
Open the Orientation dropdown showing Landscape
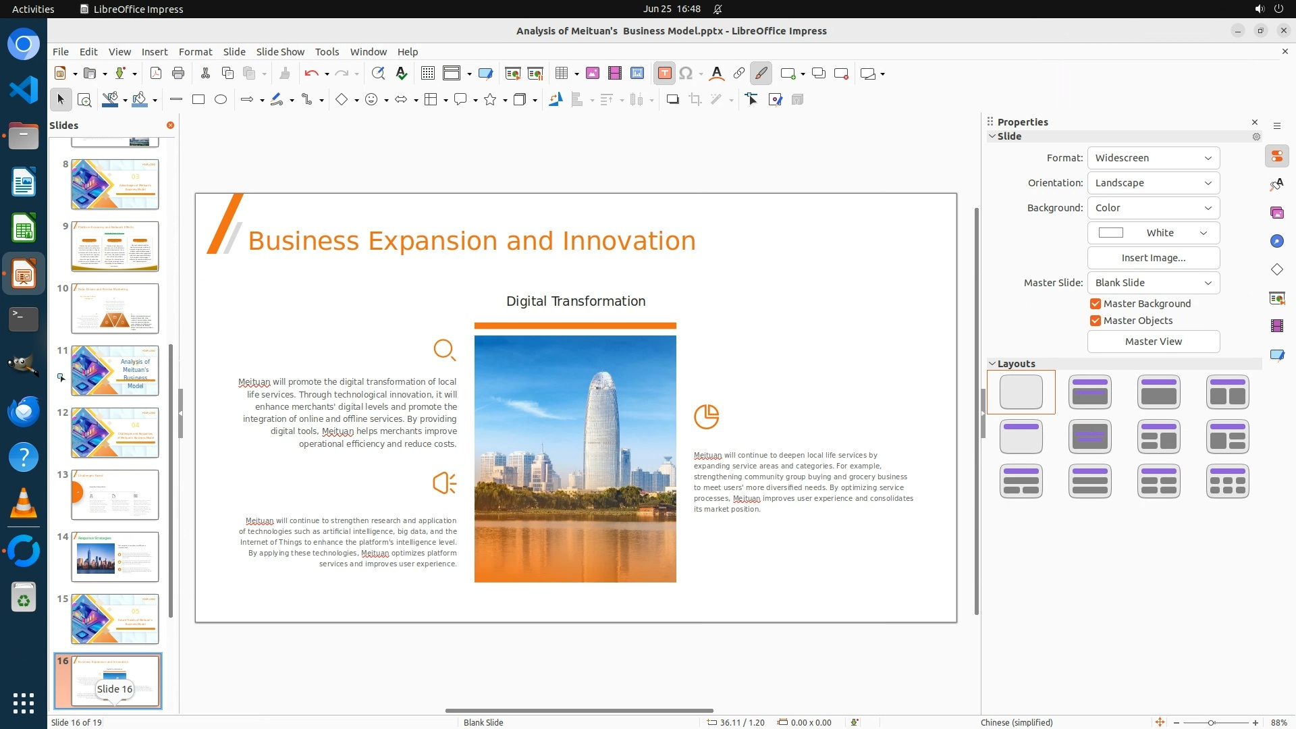click(x=1153, y=183)
